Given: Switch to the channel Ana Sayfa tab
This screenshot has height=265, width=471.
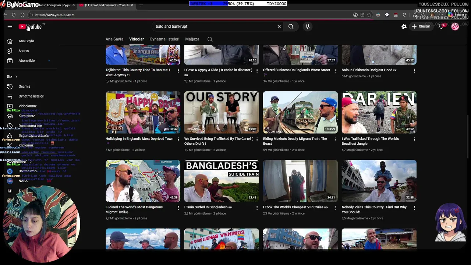Looking at the screenshot, I should [114, 39].
